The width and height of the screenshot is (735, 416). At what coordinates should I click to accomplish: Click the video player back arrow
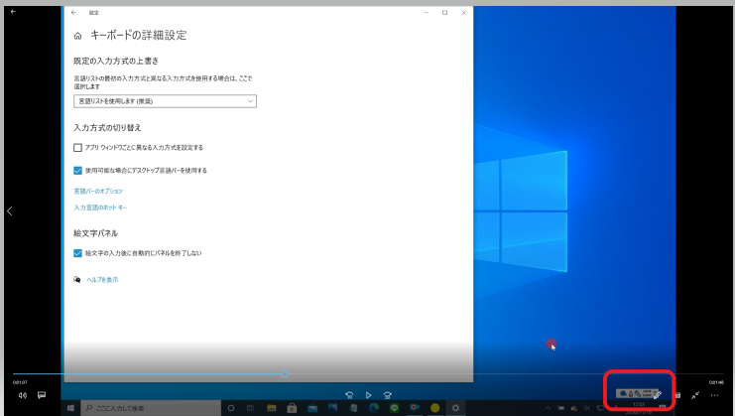[x=13, y=11]
